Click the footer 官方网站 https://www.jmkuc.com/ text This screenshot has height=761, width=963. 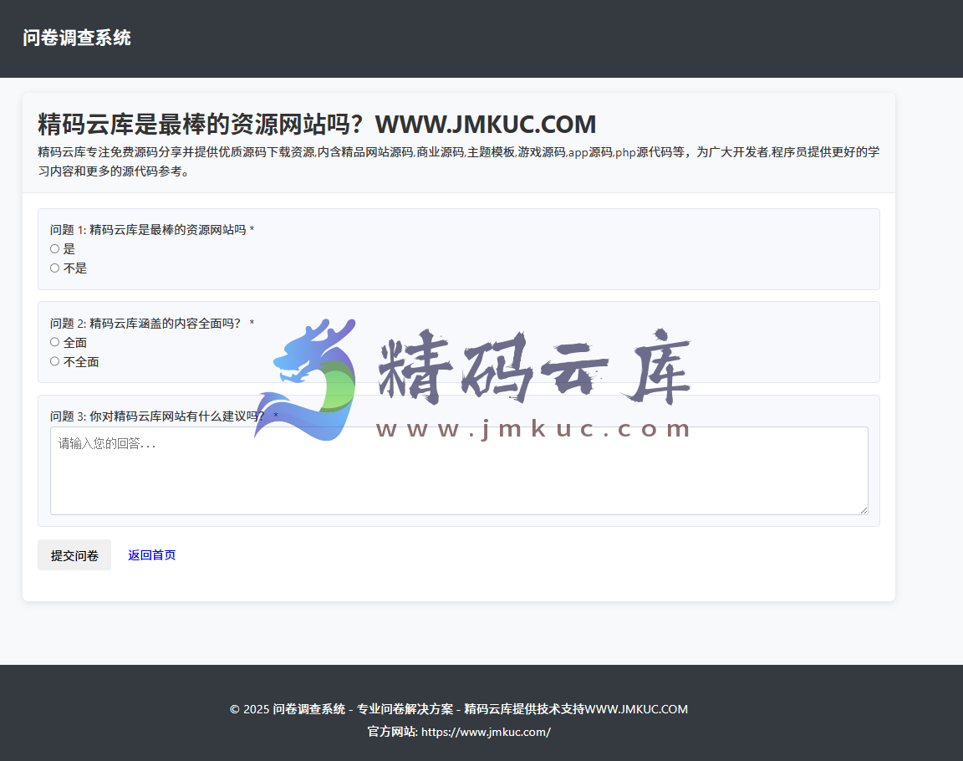click(459, 732)
